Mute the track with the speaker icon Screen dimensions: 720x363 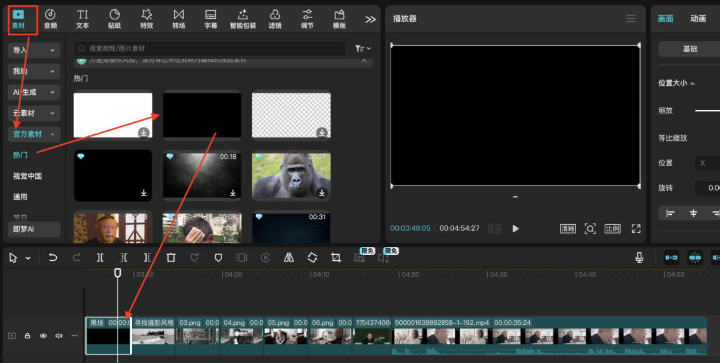(x=59, y=336)
